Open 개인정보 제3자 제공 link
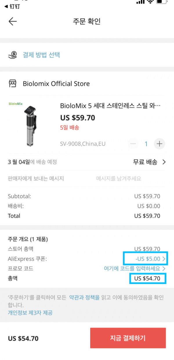The image size is (174, 360). point(30,313)
